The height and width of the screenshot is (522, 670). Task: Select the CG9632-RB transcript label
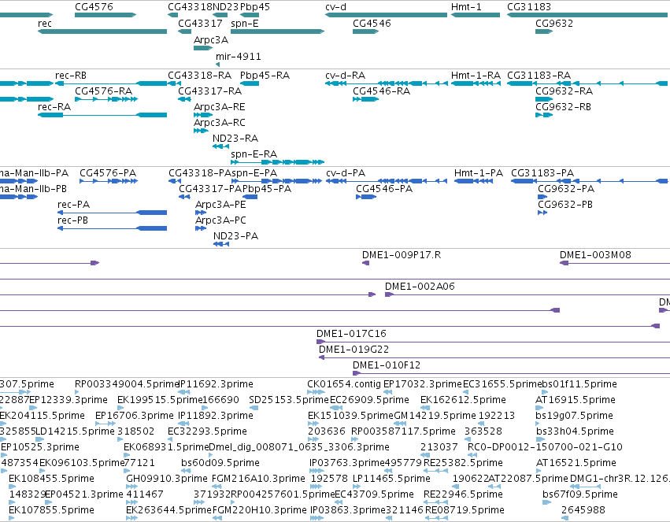[563, 107]
